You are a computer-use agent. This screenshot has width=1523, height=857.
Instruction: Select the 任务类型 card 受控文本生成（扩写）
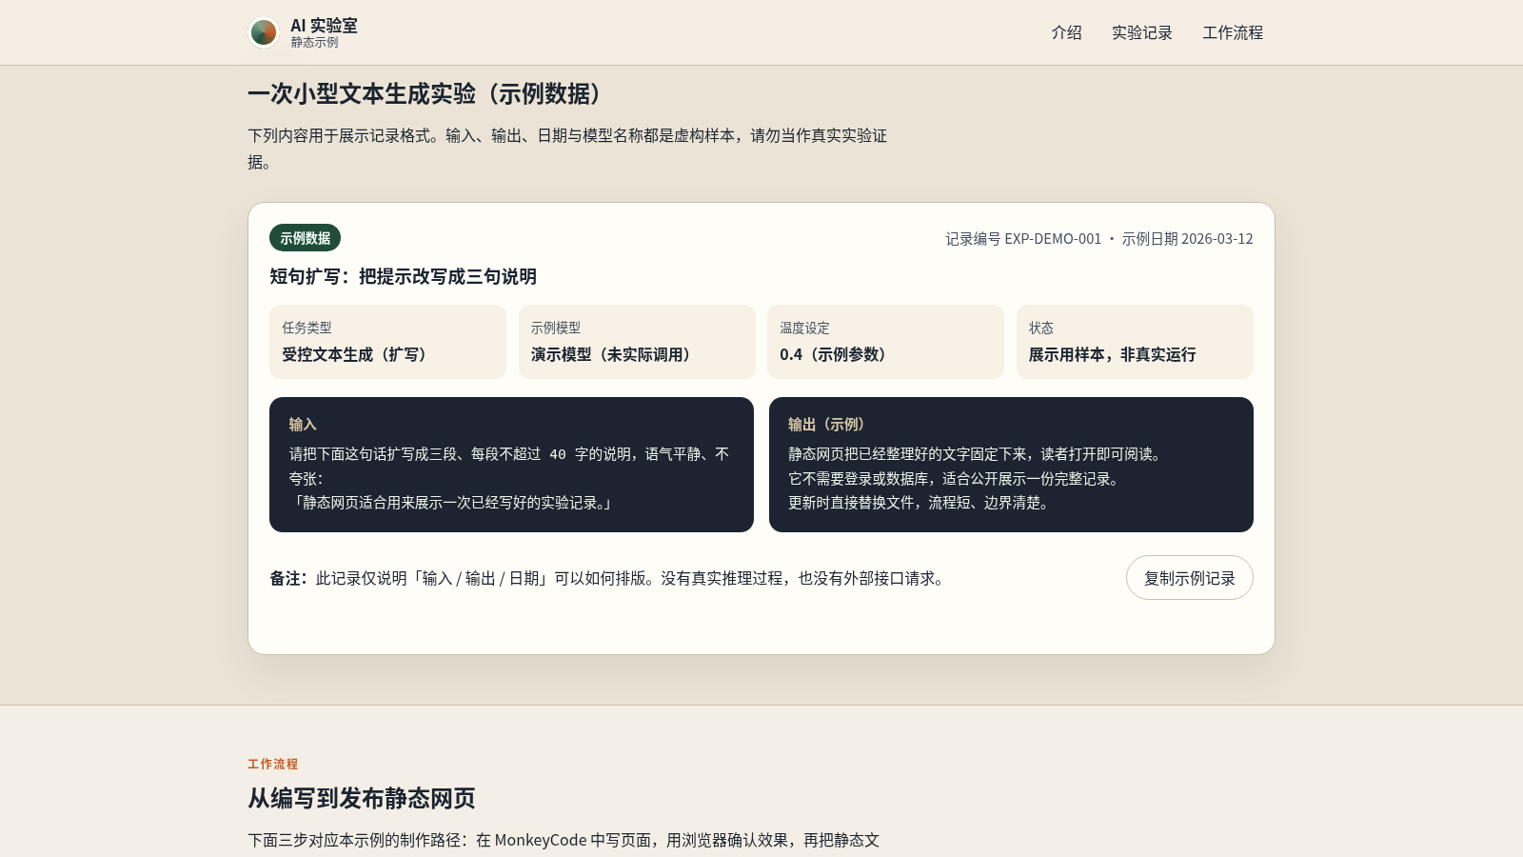[x=387, y=342]
